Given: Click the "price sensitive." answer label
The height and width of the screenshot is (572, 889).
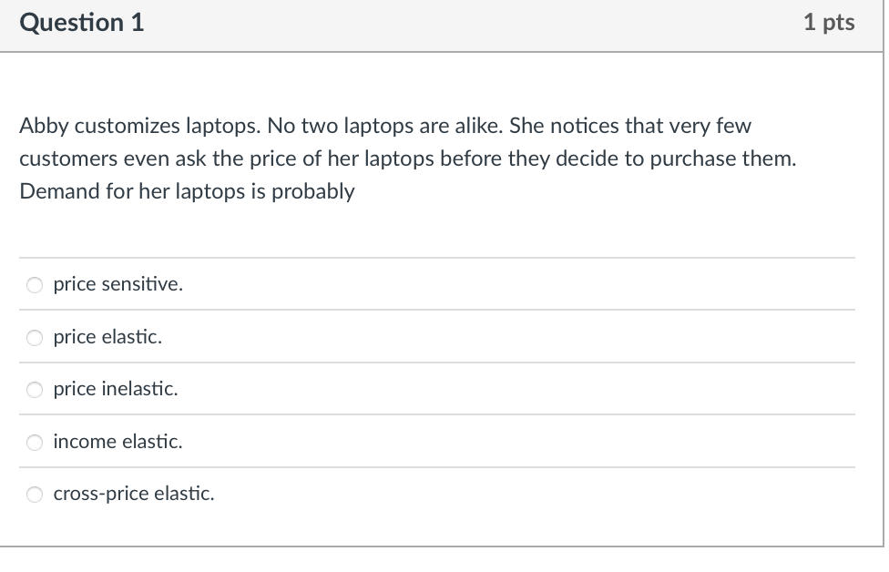Looking at the screenshot, I should [118, 284].
